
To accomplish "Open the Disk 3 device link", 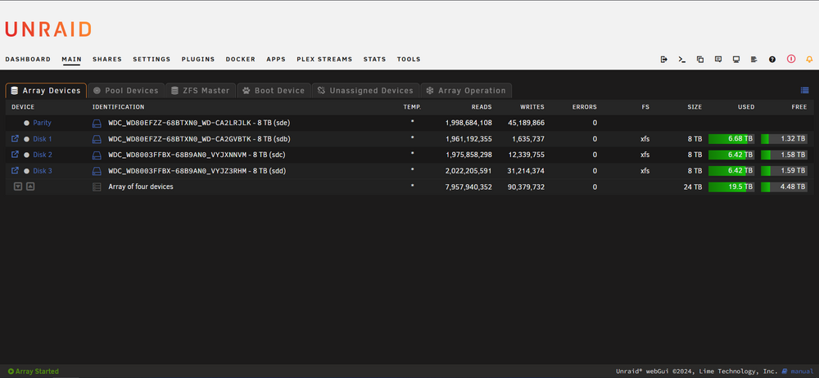I will (x=43, y=171).
